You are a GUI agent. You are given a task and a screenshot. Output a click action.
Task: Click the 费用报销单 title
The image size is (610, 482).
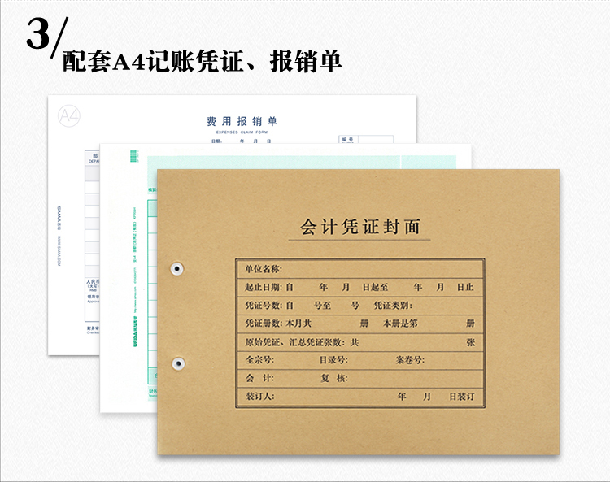(x=242, y=122)
